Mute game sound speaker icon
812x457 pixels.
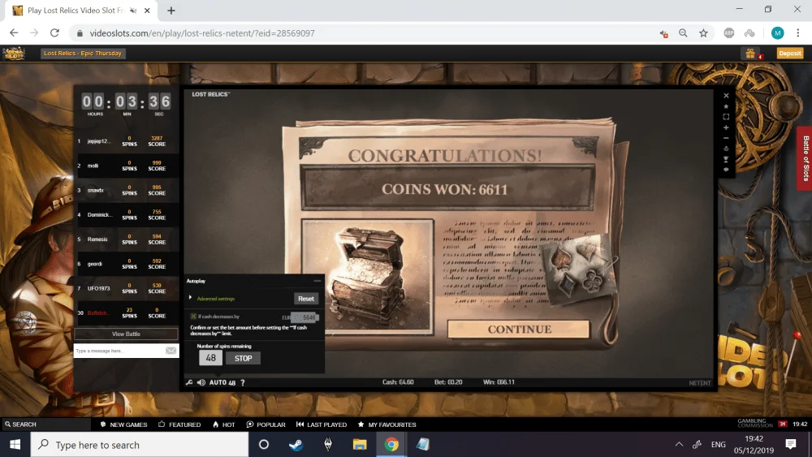click(x=201, y=382)
